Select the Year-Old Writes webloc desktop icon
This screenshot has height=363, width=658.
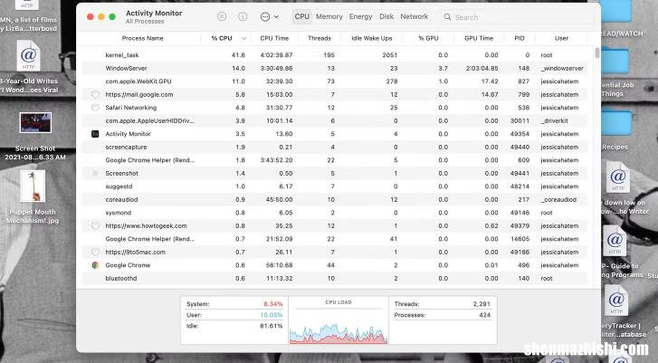coord(28,55)
